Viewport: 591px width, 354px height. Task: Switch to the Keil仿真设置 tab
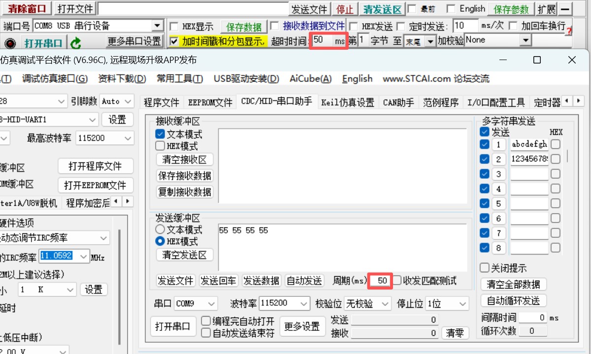(348, 102)
